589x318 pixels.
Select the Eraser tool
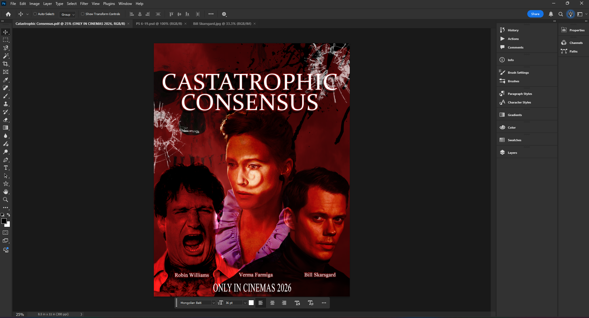coord(6,120)
